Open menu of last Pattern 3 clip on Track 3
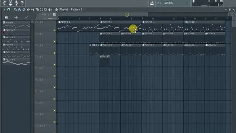 coord(206,45)
